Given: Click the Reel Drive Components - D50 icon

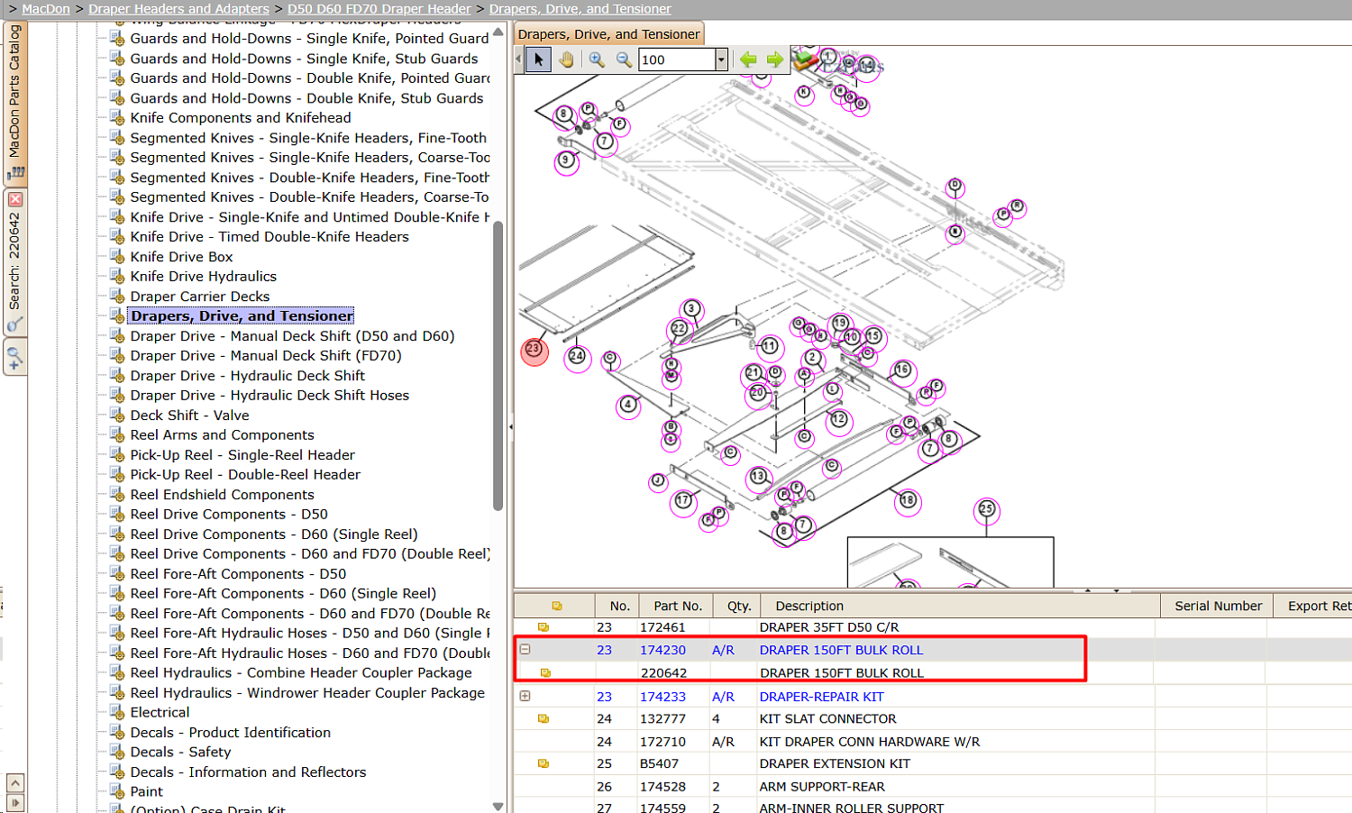Looking at the screenshot, I should (x=117, y=514).
